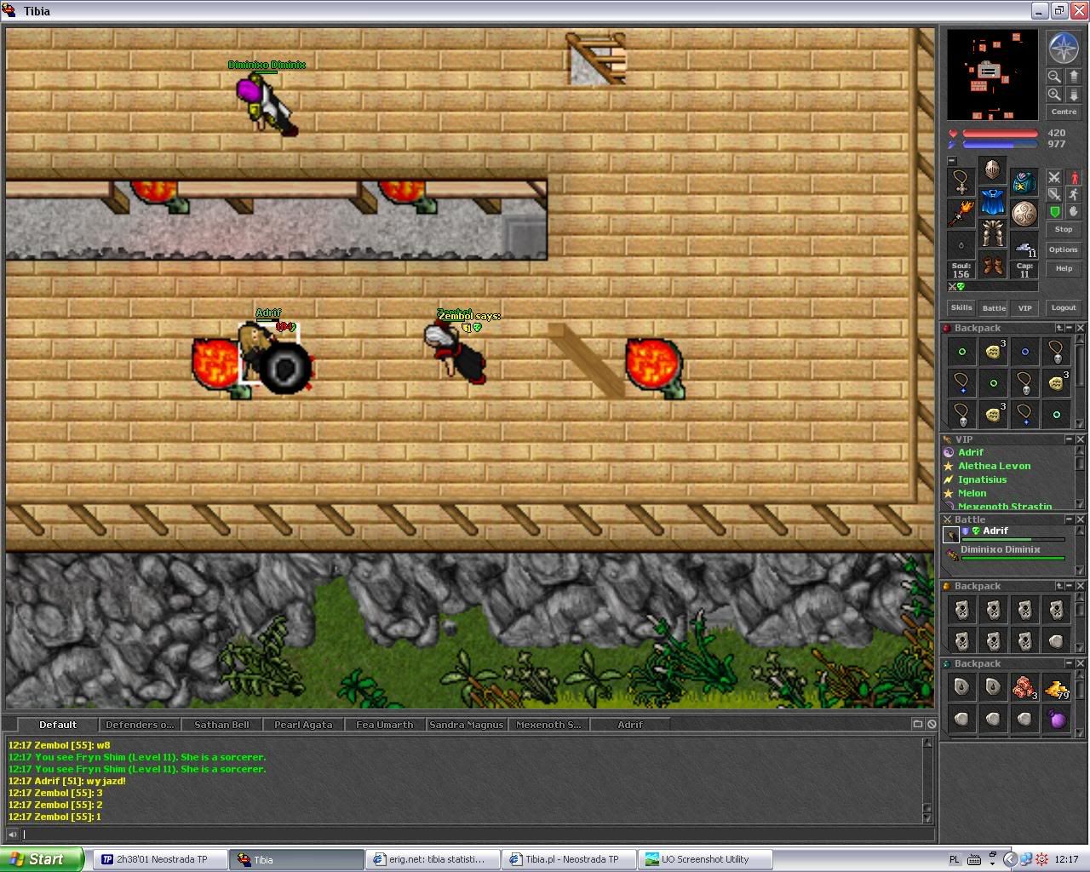Viewport: 1090px width, 872px height.
Task: Click the Stop button
Action: pyautogui.click(x=1064, y=229)
